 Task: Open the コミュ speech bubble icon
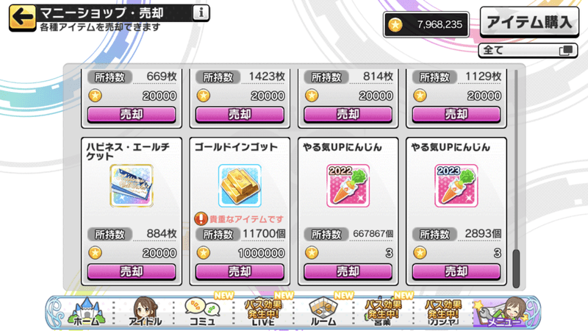point(203,311)
